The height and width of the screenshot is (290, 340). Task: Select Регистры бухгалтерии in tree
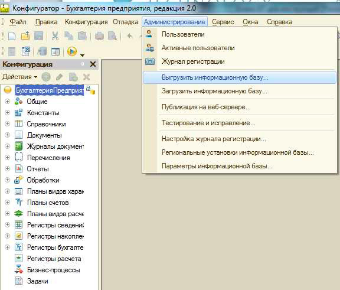(x=55, y=247)
